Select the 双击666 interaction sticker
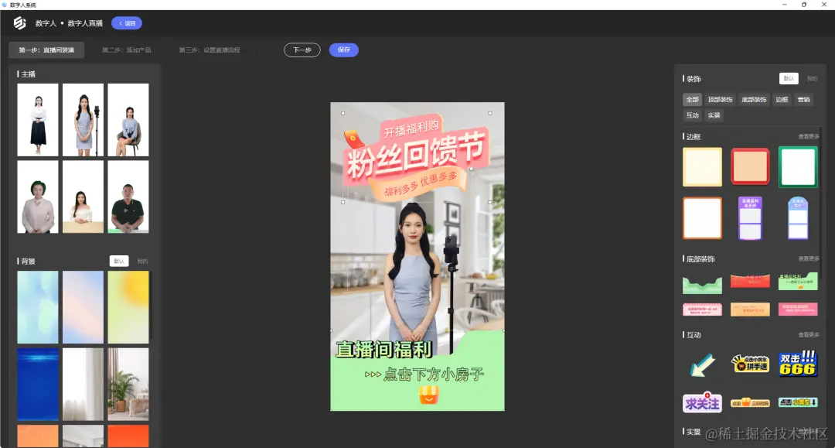Viewport: 835px width, 448px height. pos(797,364)
